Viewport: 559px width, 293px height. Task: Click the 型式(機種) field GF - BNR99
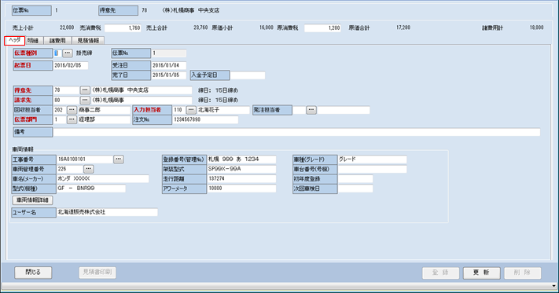pyautogui.click(x=91, y=189)
